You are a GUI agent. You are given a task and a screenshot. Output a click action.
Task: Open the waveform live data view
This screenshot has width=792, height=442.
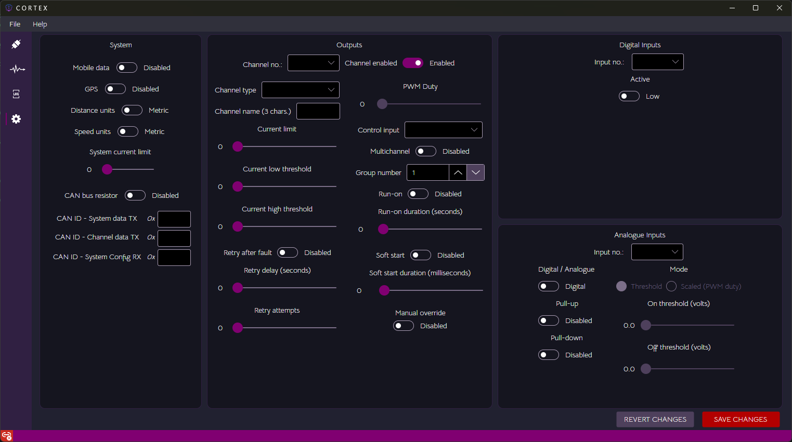coord(17,69)
